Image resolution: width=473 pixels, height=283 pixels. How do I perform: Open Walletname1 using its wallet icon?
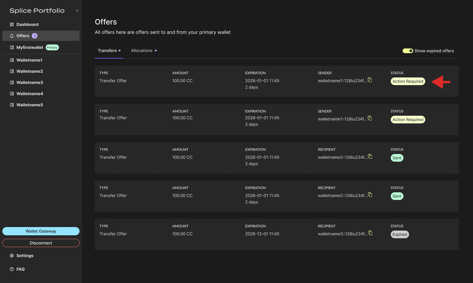pos(12,60)
